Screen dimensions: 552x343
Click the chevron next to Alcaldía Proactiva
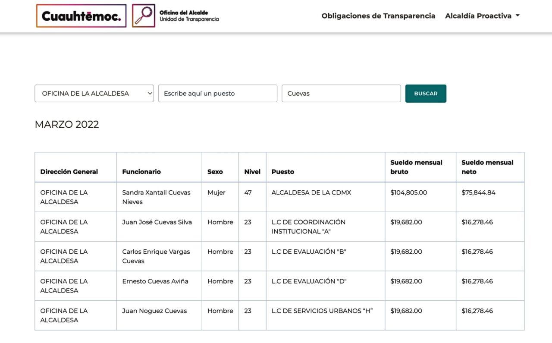pyautogui.click(x=517, y=16)
